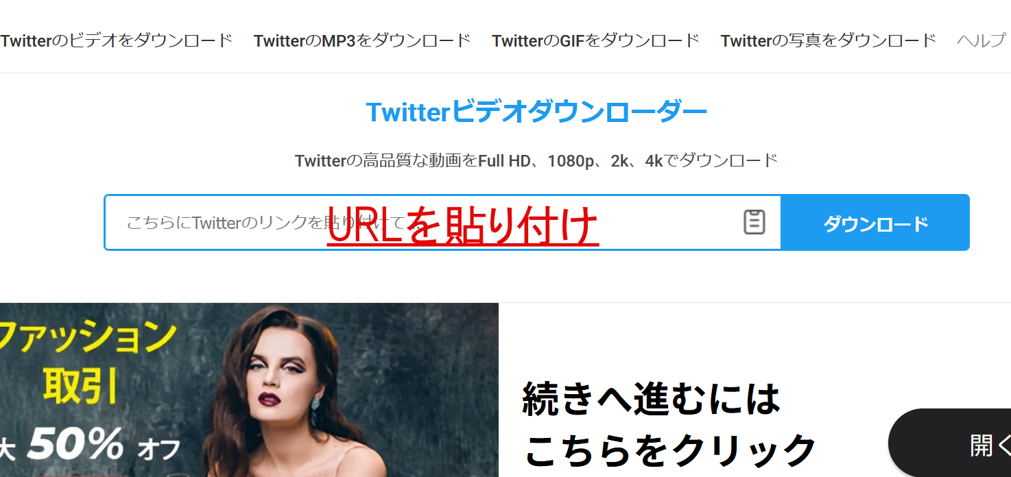Click the 続きへ進むには ad headline line

[651, 399]
